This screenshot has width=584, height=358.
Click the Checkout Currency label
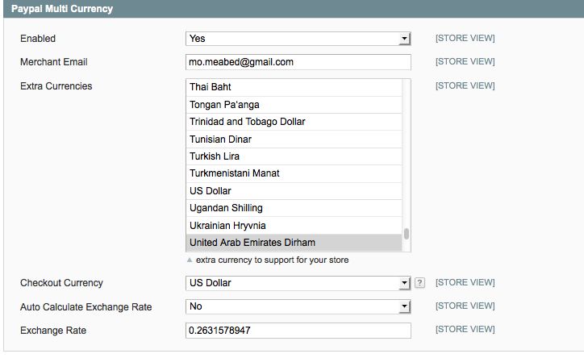(61, 283)
